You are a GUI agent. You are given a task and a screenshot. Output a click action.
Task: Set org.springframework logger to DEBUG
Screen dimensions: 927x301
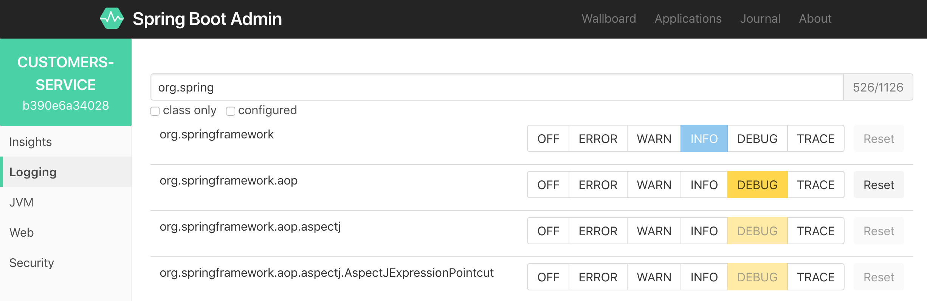(757, 139)
